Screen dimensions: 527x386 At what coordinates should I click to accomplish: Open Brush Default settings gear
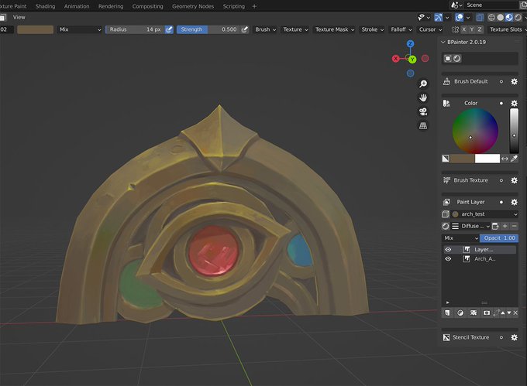click(x=515, y=81)
